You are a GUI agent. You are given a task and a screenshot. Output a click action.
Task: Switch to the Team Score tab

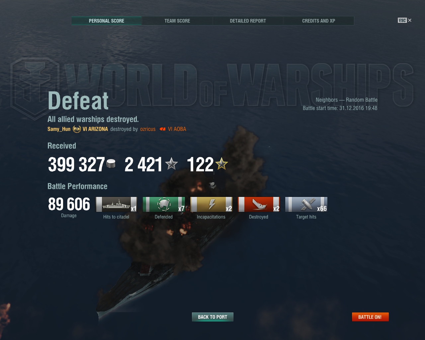pyautogui.click(x=177, y=21)
